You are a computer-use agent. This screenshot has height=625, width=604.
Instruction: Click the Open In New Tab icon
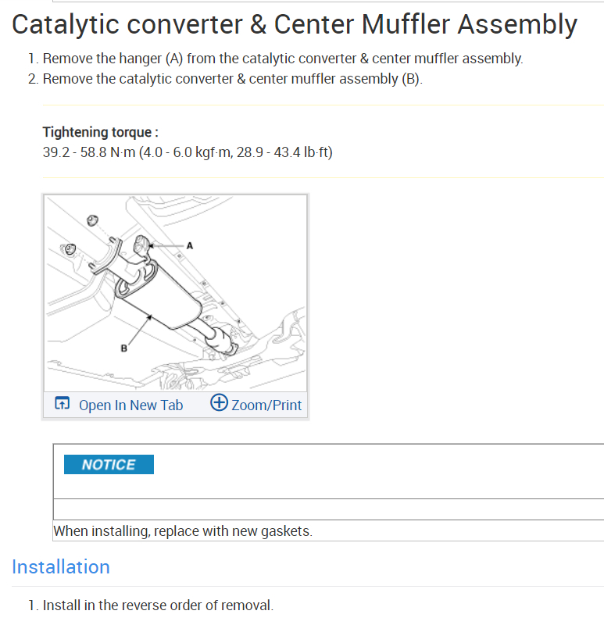[62, 404]
